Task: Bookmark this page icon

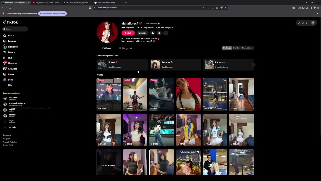Action: pos(90,8)
